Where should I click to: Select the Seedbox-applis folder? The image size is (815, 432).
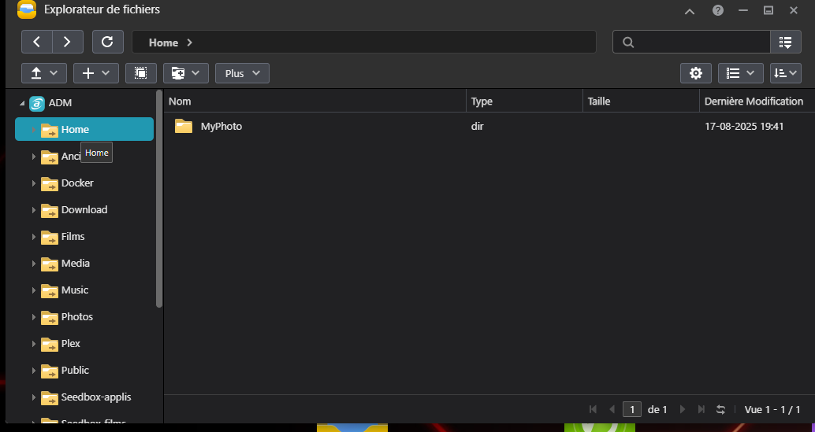[96, 397]
